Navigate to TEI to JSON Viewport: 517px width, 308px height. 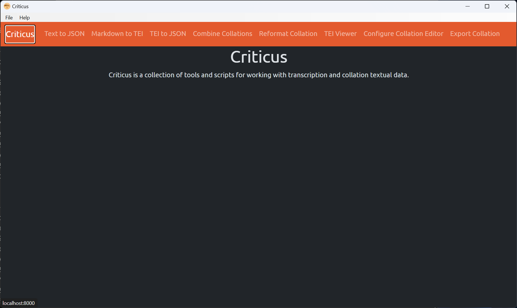pos(168,34)
